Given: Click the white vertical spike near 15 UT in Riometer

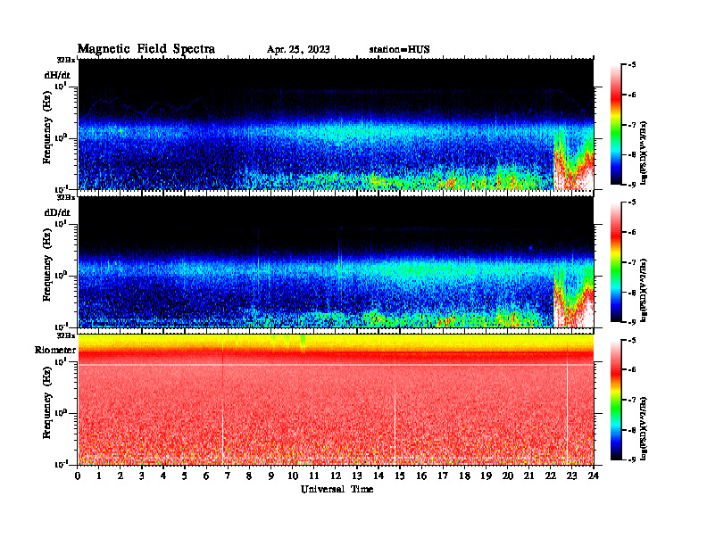Looking at the screenshot, I should click(395, 424).
